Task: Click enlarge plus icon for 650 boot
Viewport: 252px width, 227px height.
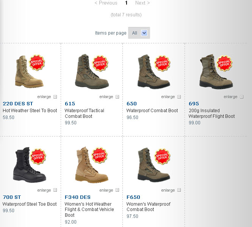Action: (179, 97)
